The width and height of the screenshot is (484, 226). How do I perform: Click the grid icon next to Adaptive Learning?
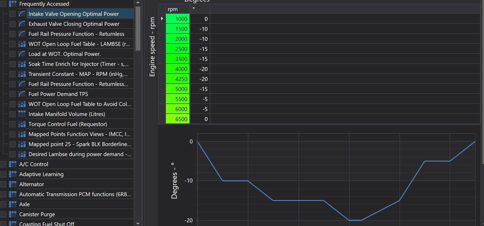click(x=13, y=174)
